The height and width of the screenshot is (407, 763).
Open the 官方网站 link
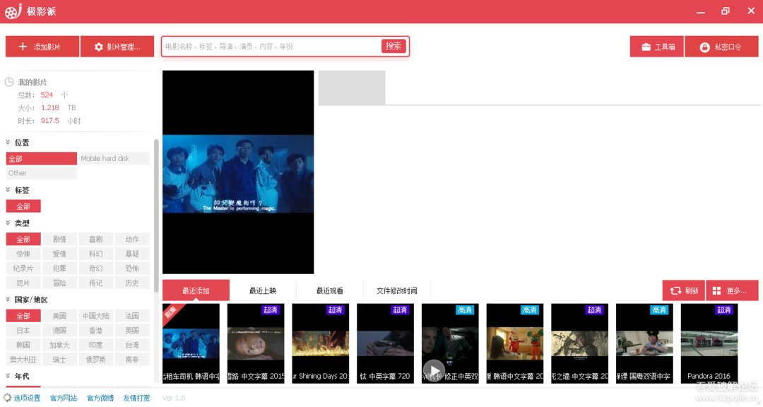(64, 399)
